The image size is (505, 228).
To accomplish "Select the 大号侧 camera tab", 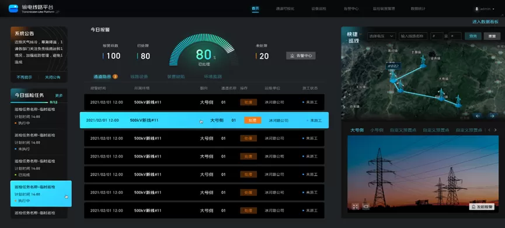I will click(x=357, y=130).
